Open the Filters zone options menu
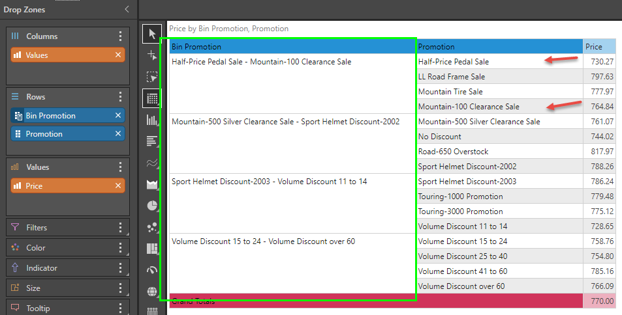 tap(120, 228)
